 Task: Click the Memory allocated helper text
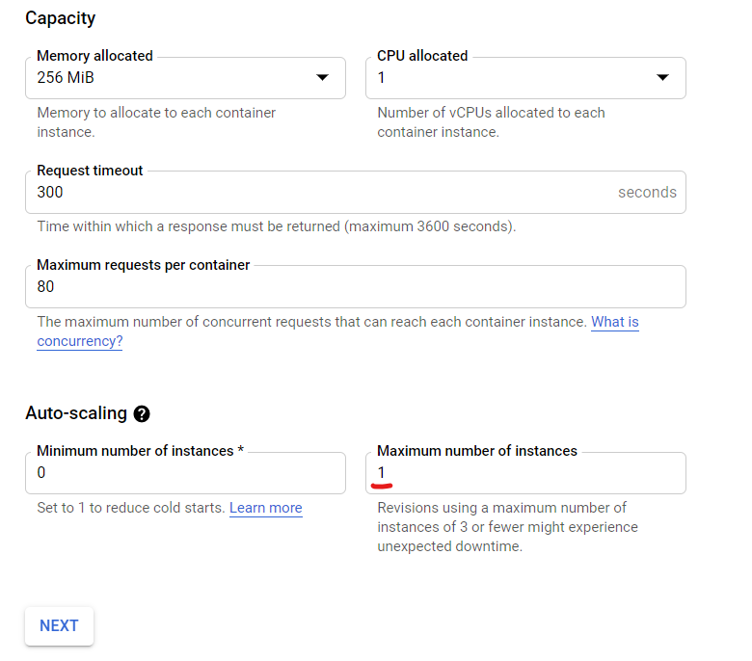(x=156, y=122)
